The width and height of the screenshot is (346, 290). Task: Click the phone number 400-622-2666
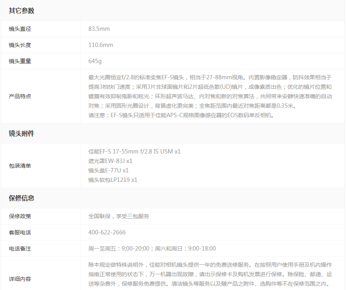tap(107, 232)
